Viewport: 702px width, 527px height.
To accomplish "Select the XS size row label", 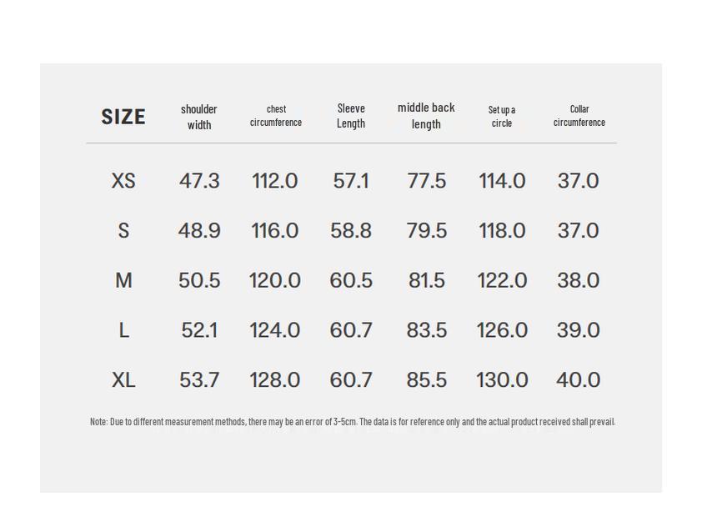I will pyautogui.click(x=123, y=181).
